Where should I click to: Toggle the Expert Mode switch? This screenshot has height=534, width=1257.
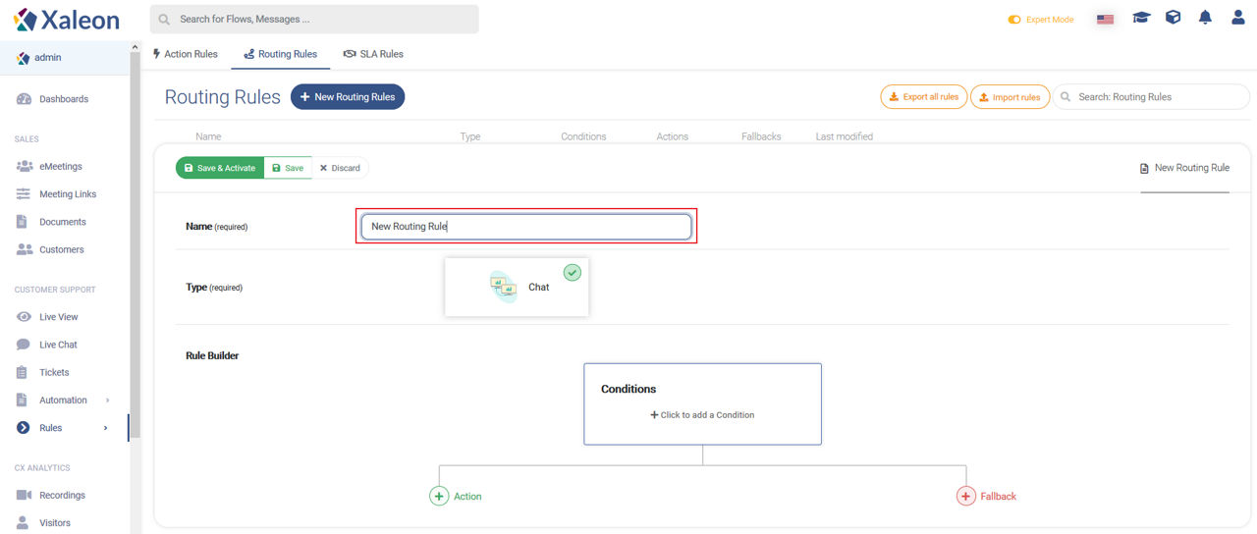(x=1014, y=20)
